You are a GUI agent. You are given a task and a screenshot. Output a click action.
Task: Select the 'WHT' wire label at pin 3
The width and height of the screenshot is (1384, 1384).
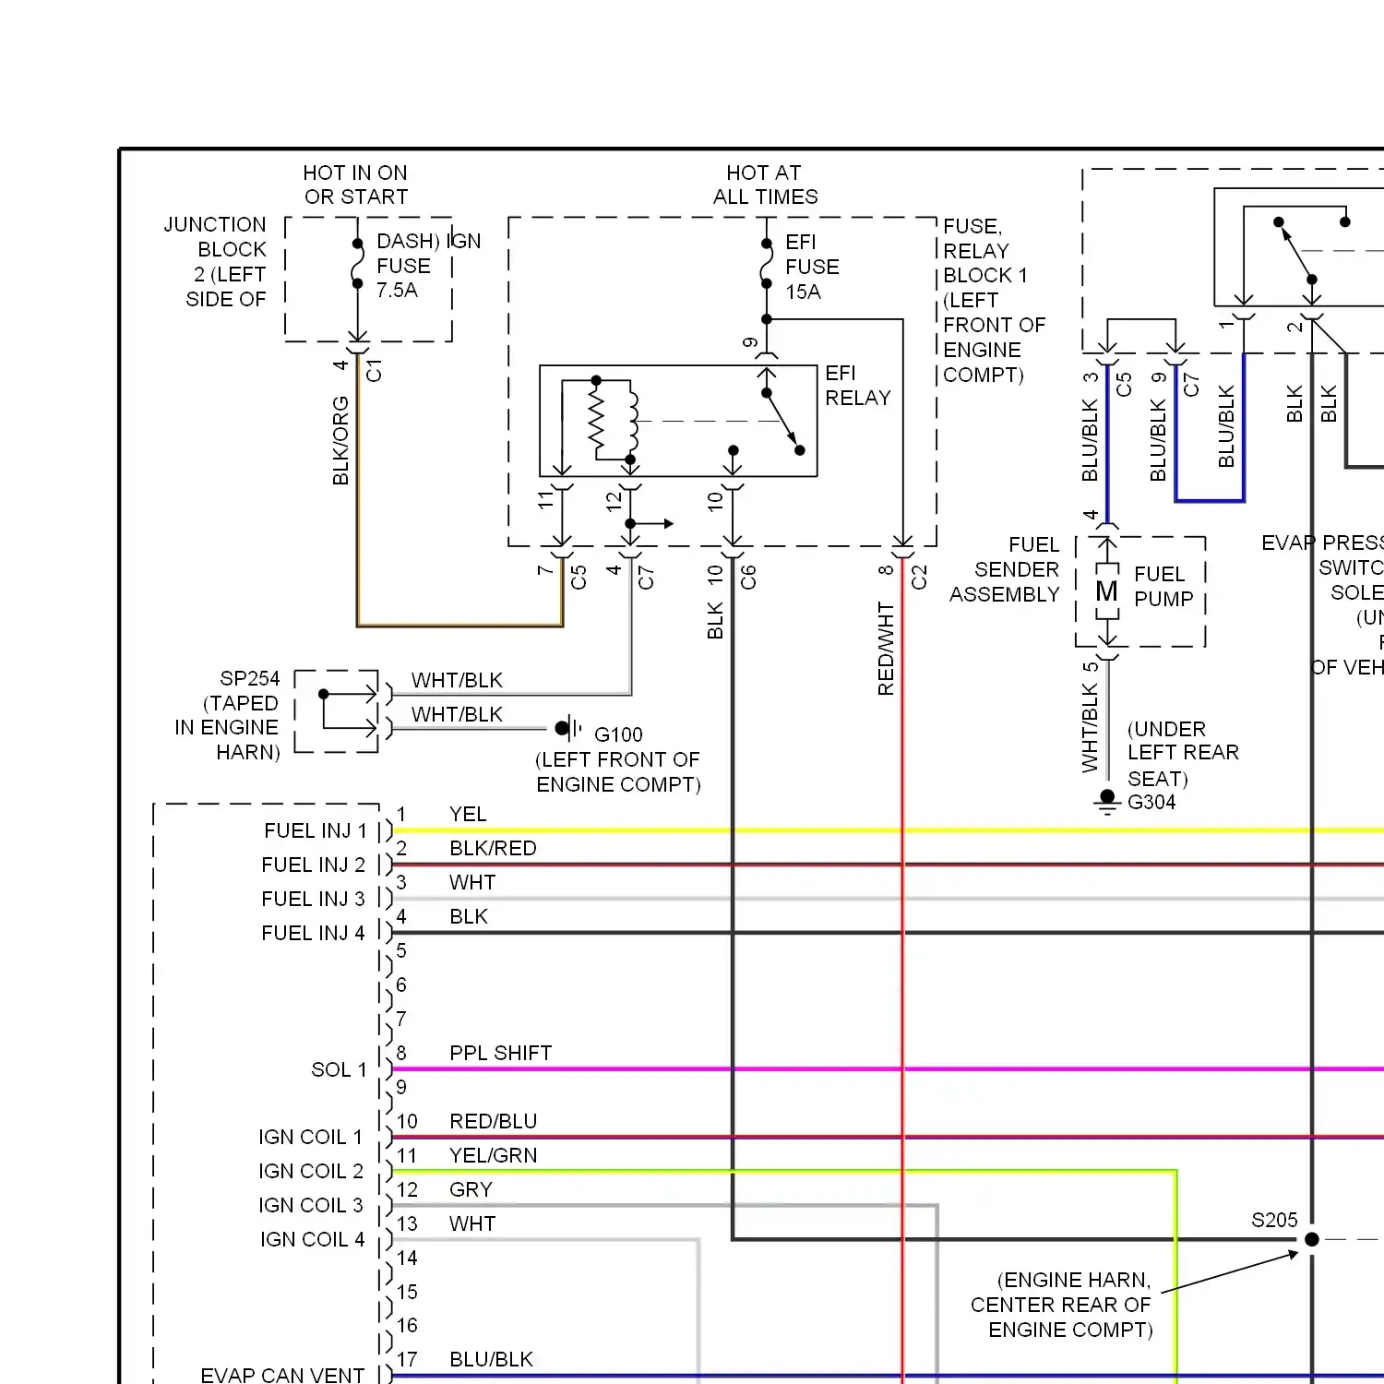point(472,882)
